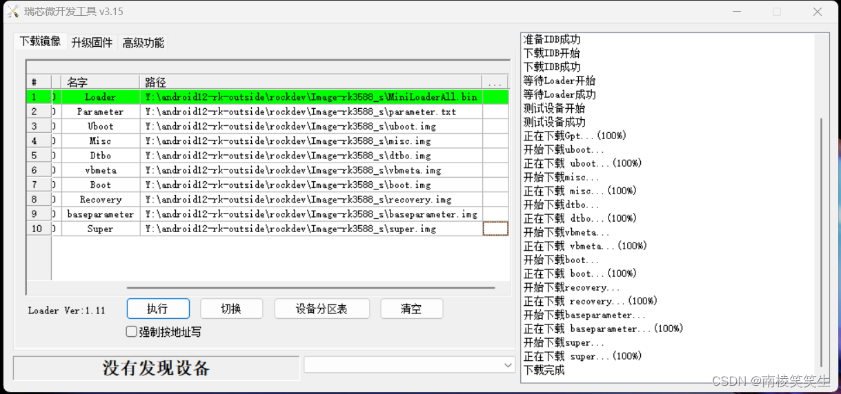Select the Uboot name cell

(x=101, y=126)
